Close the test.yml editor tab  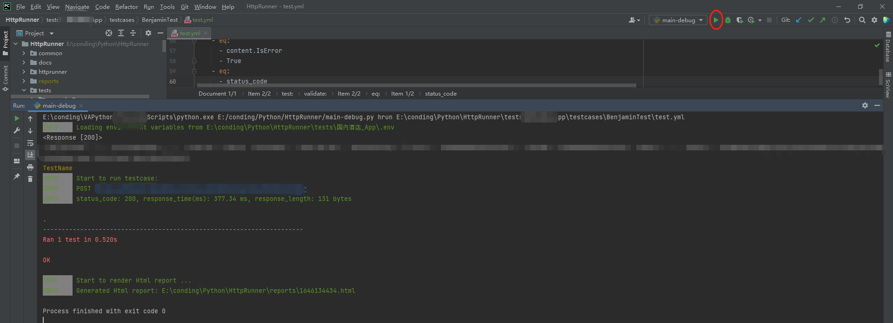pyautogui.click(x=206, y=33)
